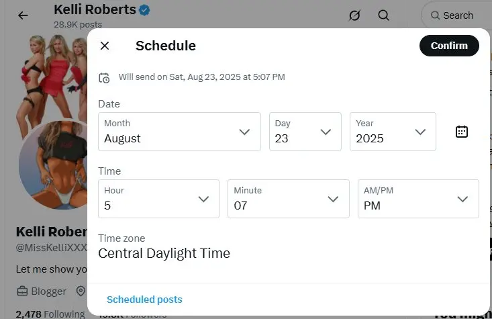
Task: View the 2,478 Following list
Action: point(50,314)
